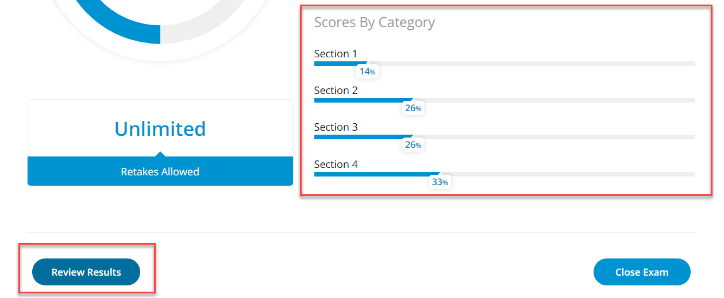The width and height of the screenshot is (724, 298).
Task: Click the Scores By Category heading
Action: click(374, 22)
